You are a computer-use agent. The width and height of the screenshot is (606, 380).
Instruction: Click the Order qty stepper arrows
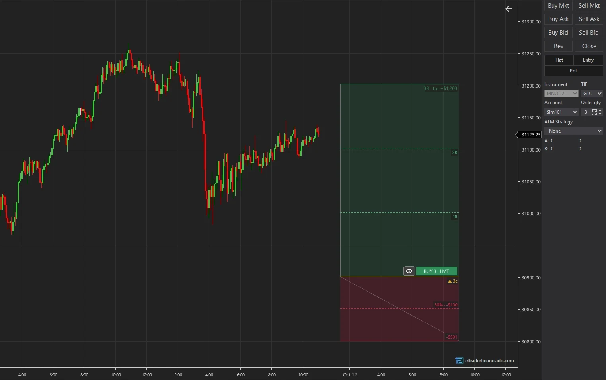point(600,112)
